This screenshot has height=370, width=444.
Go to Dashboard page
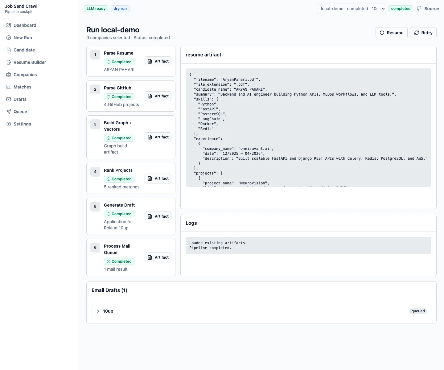pyautogui.click(x=39, y=25)
